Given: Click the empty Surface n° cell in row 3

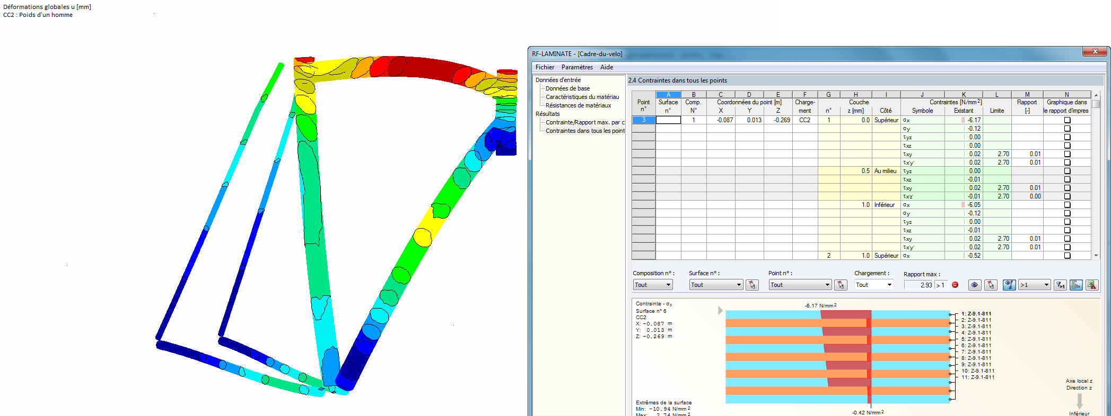Looking at the screenshot, I should coord(668,120).
